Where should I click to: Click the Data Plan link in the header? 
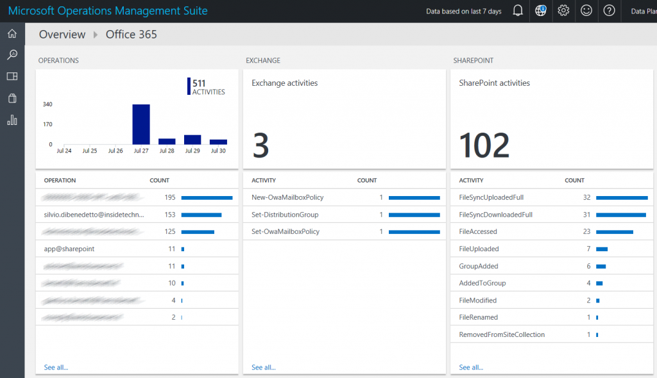pos(644,12)
